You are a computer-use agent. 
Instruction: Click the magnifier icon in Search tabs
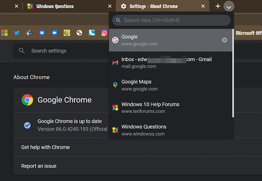[118, 20]
